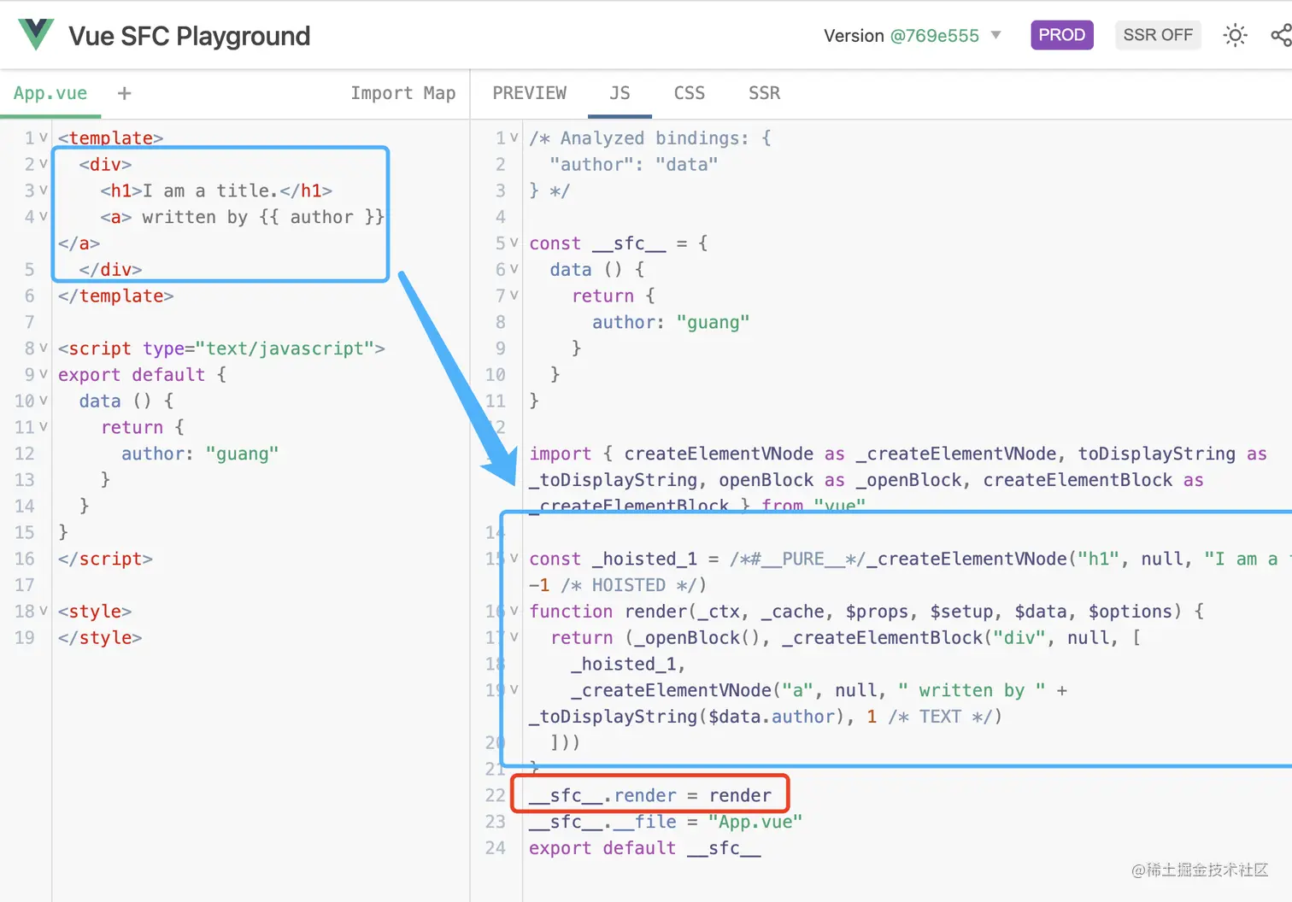This screenshot has width=1292, height=902.
Task: Fold the Analyzed bindings comment in JS output
Action: point(514,138)
